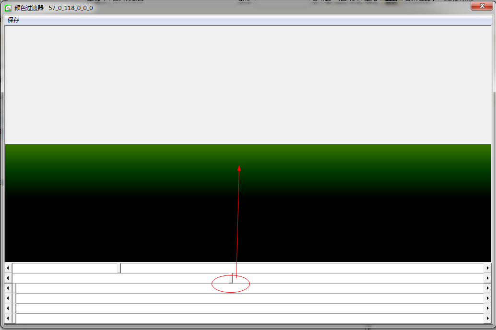
Task: Select the top scrollbar's thumb
Action: coord(119,268)
